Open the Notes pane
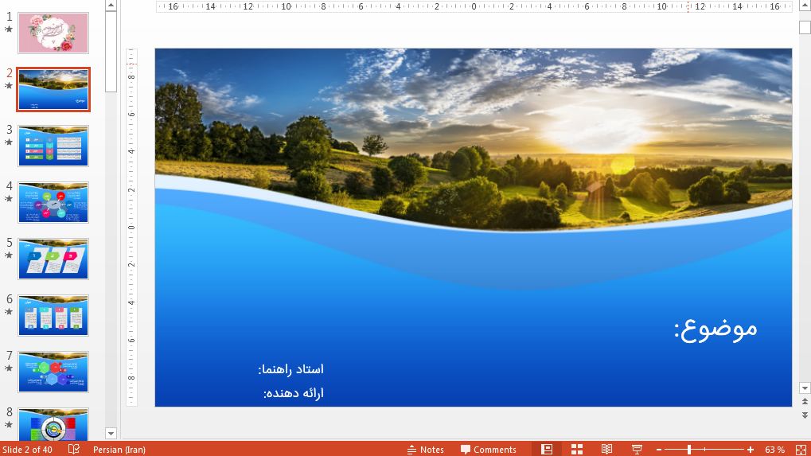The width and height of the screenshot is (811, 456). (425, 450)
